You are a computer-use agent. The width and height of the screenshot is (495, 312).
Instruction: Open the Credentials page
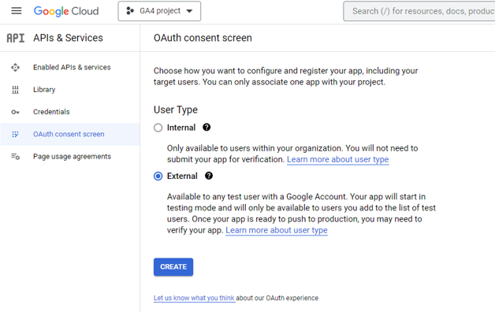point(70,112)
